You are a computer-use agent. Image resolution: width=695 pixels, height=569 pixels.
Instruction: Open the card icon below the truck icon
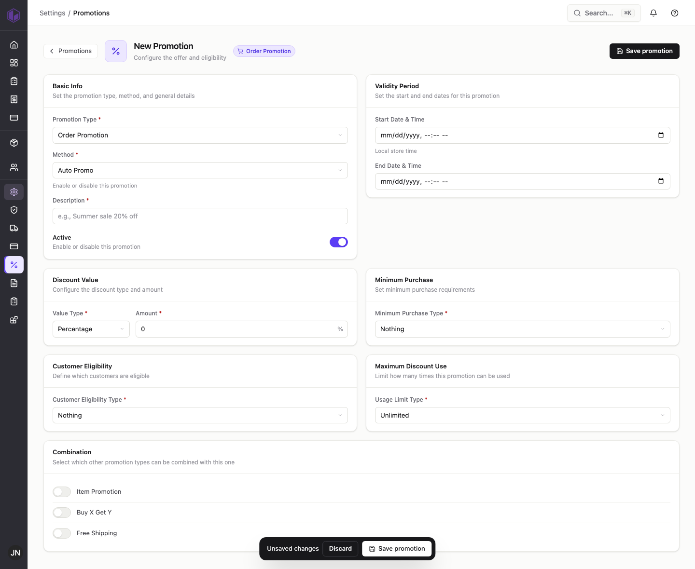click(x=14, y=246)
